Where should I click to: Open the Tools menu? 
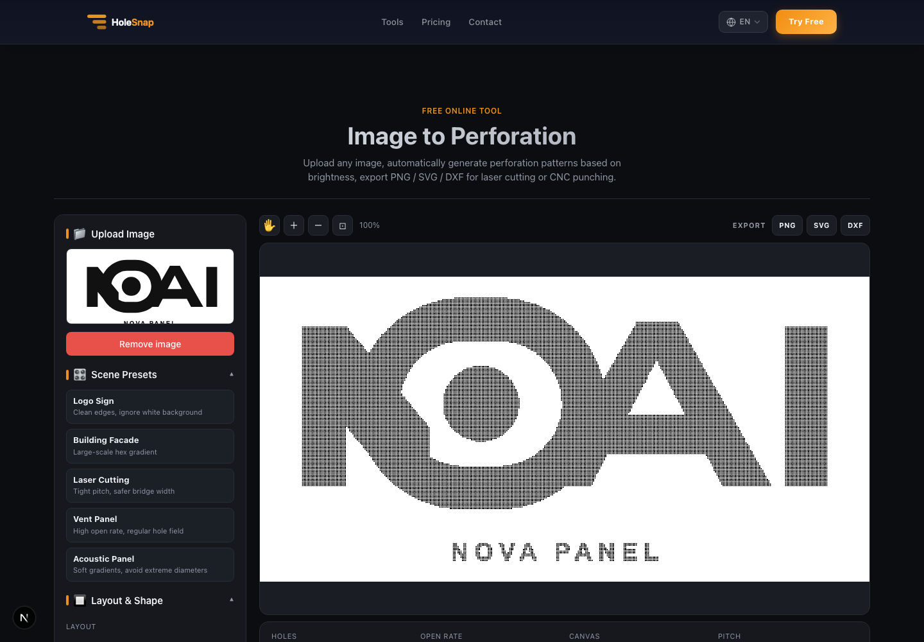(x=392, y=22)
